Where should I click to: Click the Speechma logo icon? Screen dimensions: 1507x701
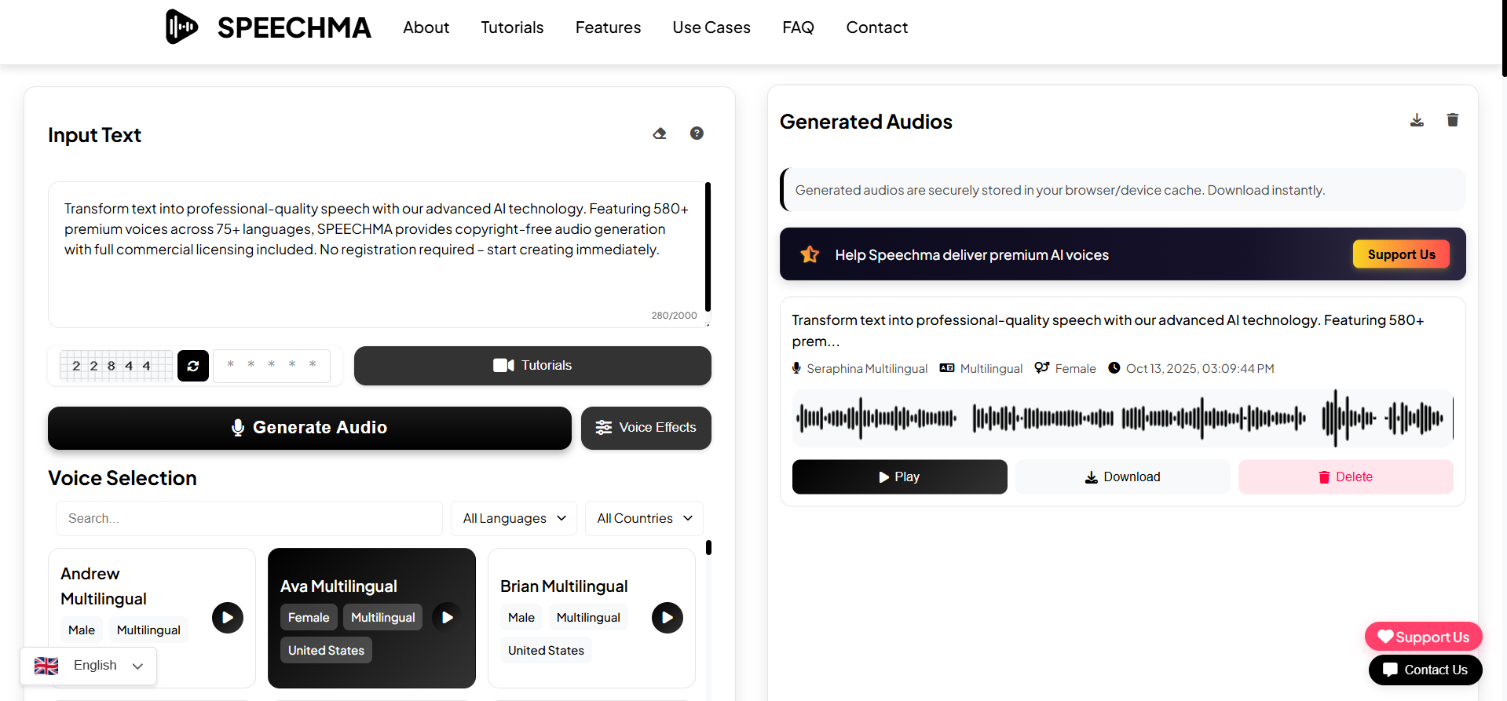181,27
